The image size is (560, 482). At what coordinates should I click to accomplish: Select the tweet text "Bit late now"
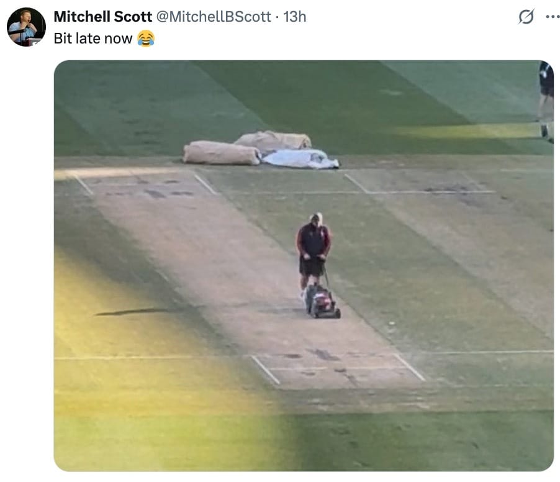pos(93,39)
